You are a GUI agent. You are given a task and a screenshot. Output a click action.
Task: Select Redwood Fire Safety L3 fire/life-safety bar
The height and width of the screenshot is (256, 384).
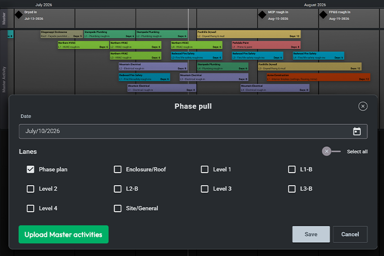(x=257, y=56)
